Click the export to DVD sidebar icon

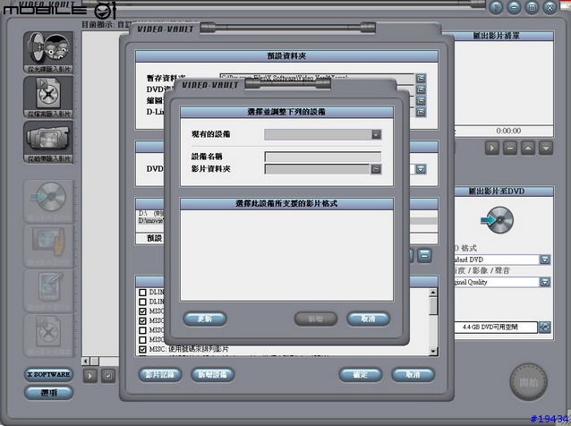[x=49, y=201]
